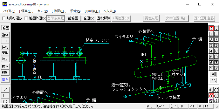Viewport: 219px width, 109px height.
Task: Click the [0-1]0-0 layer status field
Action: click(179, 106)
